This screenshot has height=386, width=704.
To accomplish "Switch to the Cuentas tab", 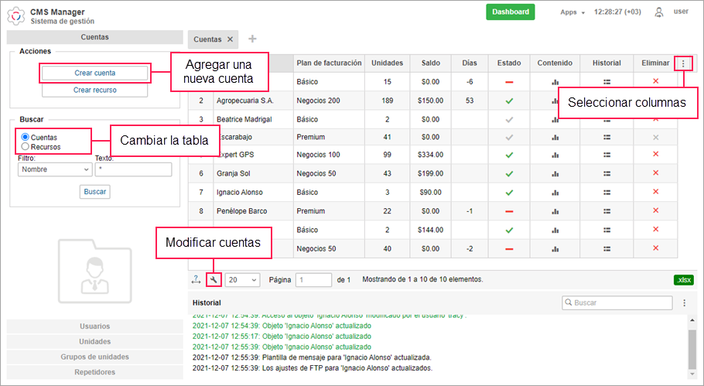I will [x=207, y=39].
